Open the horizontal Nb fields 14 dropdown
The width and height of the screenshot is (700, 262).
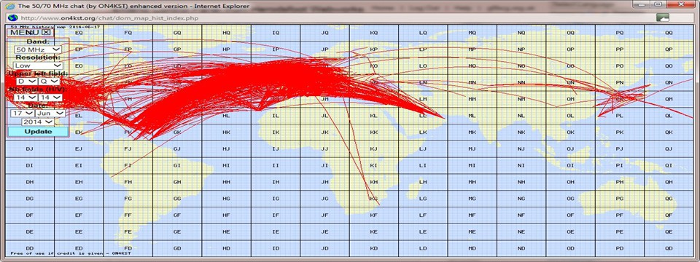25,97
